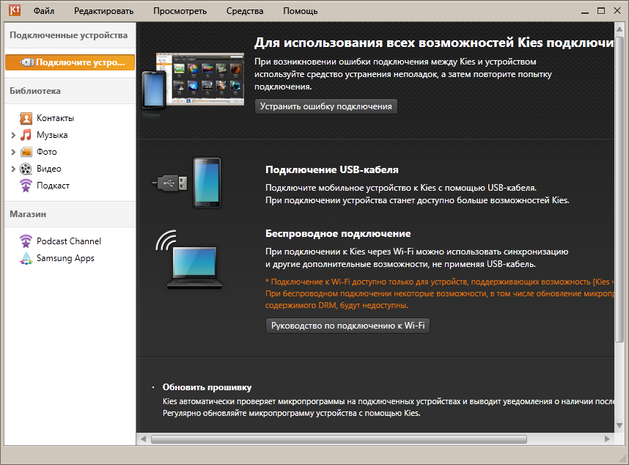Click the Подкаст antenna icon
Image resolution: width=629 pixels, height=465 pixels.
pyautogui.click(x=26, y=186)
